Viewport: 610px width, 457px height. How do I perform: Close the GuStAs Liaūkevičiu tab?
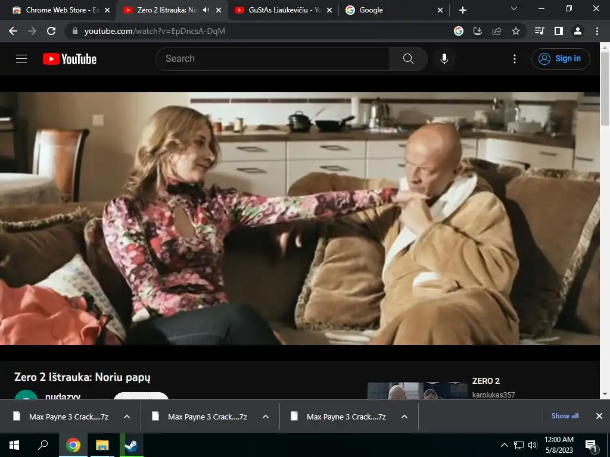[329, 10]
